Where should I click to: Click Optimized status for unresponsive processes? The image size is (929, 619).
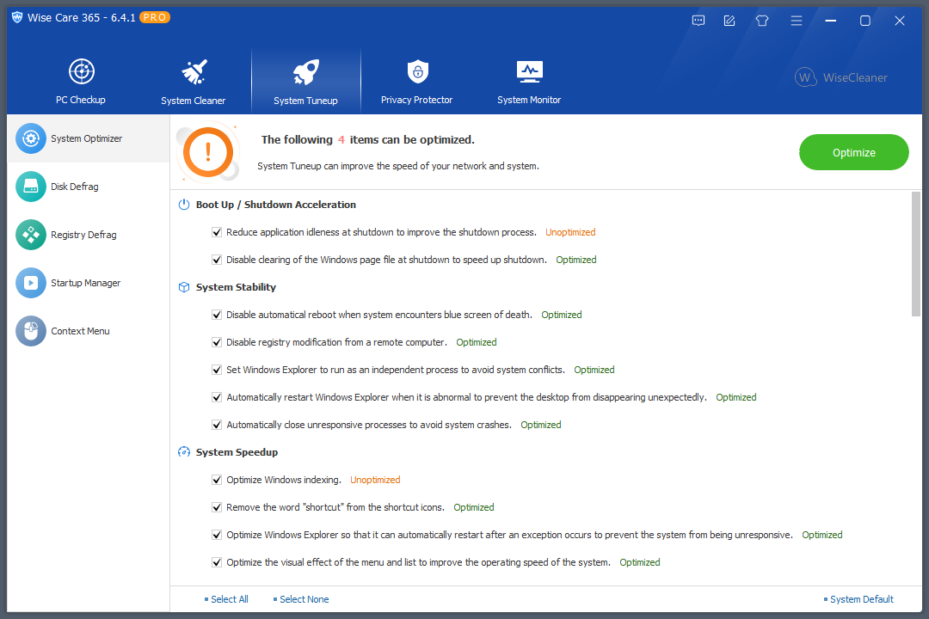pyautogui.click(x=541, y=425)
